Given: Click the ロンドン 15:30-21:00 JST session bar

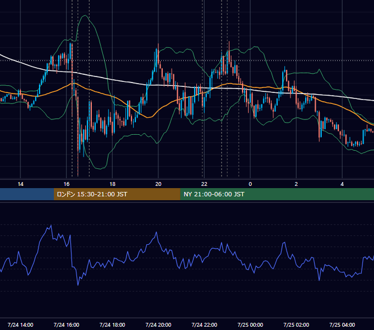Looking at the screenshot, I should [117, 194].
